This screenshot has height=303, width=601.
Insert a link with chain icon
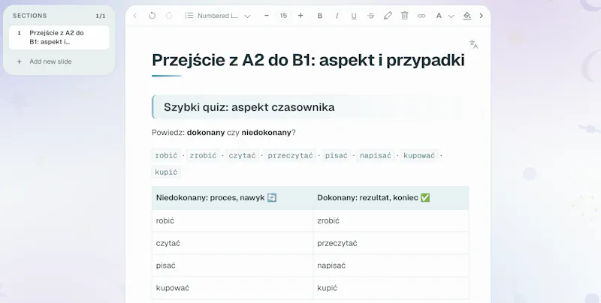click(421, 16)
